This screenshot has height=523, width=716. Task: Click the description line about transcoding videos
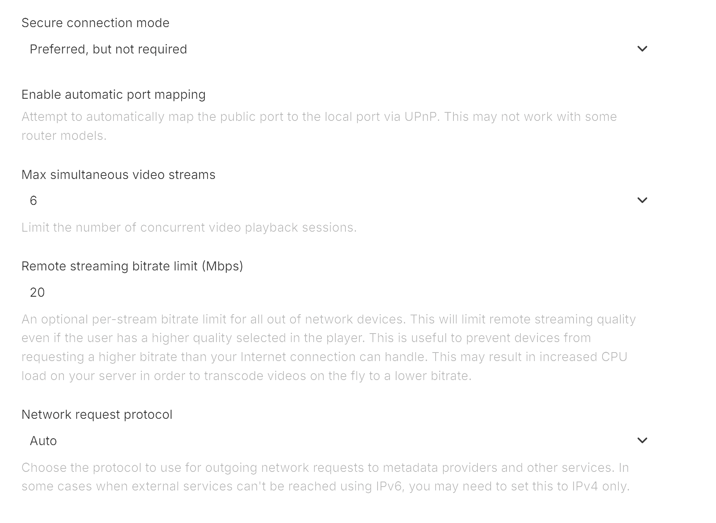click(x=246, y=376)
